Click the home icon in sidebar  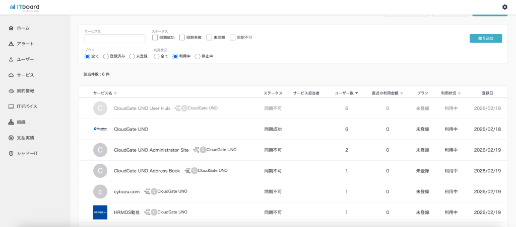11,28
